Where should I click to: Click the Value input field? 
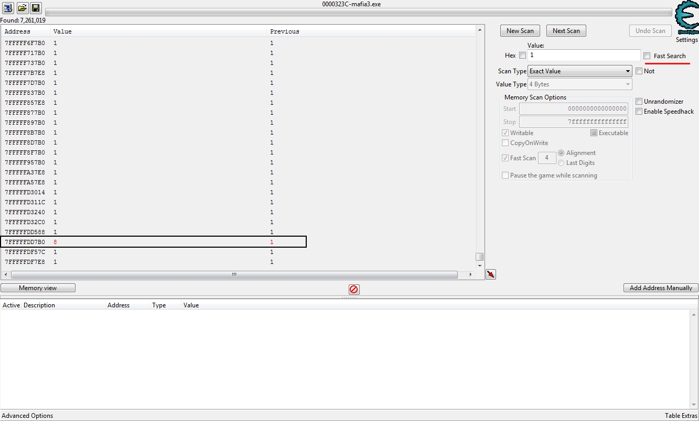[x=584, y=55]
